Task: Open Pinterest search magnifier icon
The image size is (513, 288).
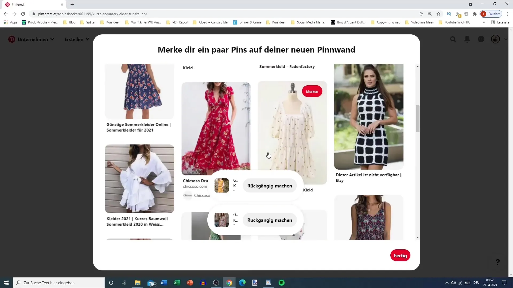Action: 453,39
